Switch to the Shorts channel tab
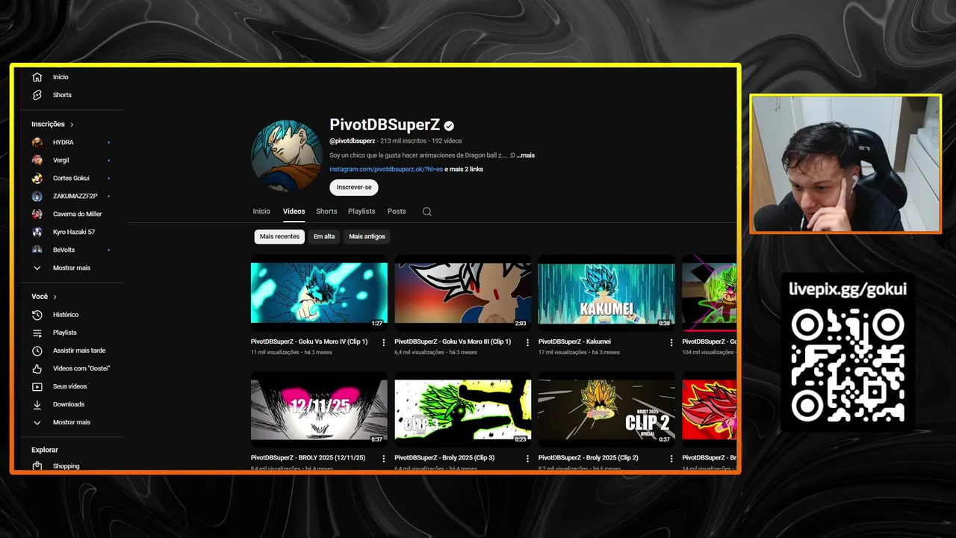Viewport: 956px width, 538px height. (326, 211)
